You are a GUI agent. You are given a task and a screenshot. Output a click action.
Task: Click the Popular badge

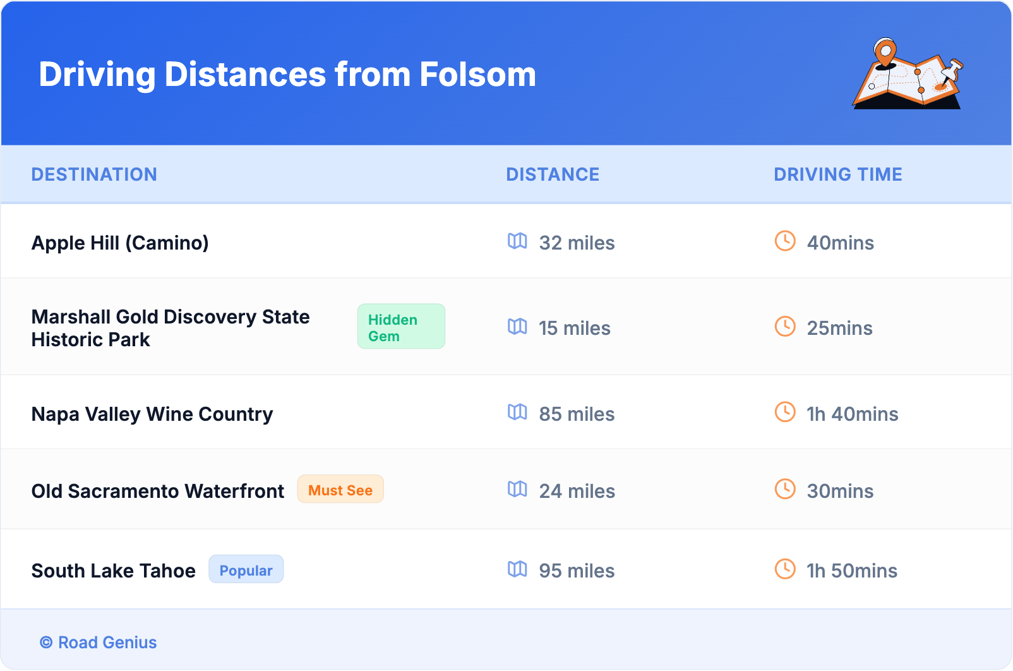point(246,570)
